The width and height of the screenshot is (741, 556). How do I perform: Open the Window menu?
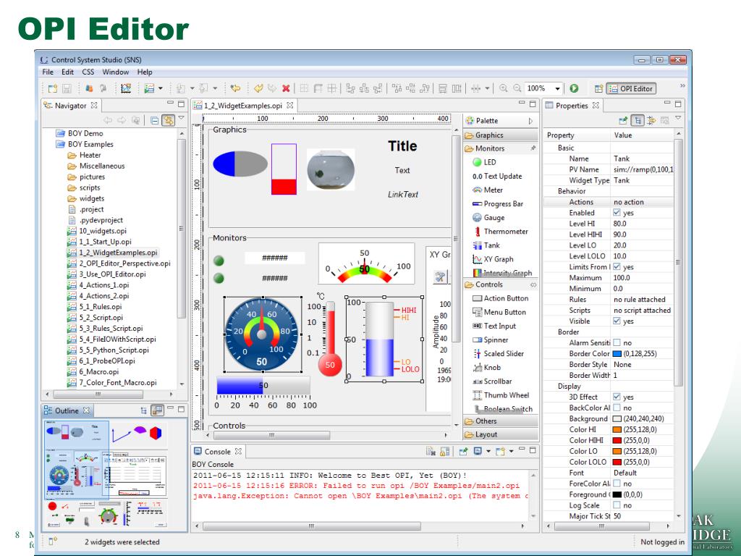tap(116, 72)
